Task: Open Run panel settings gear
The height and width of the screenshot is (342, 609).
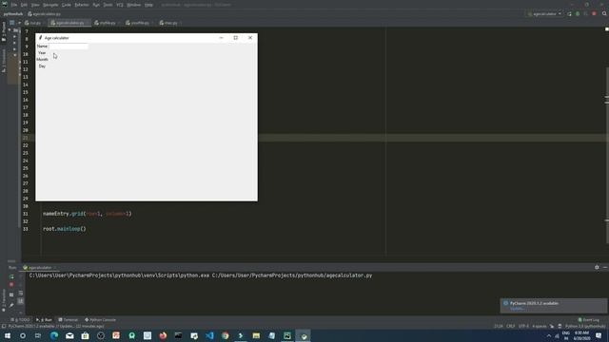Action: tap(597, 267)
